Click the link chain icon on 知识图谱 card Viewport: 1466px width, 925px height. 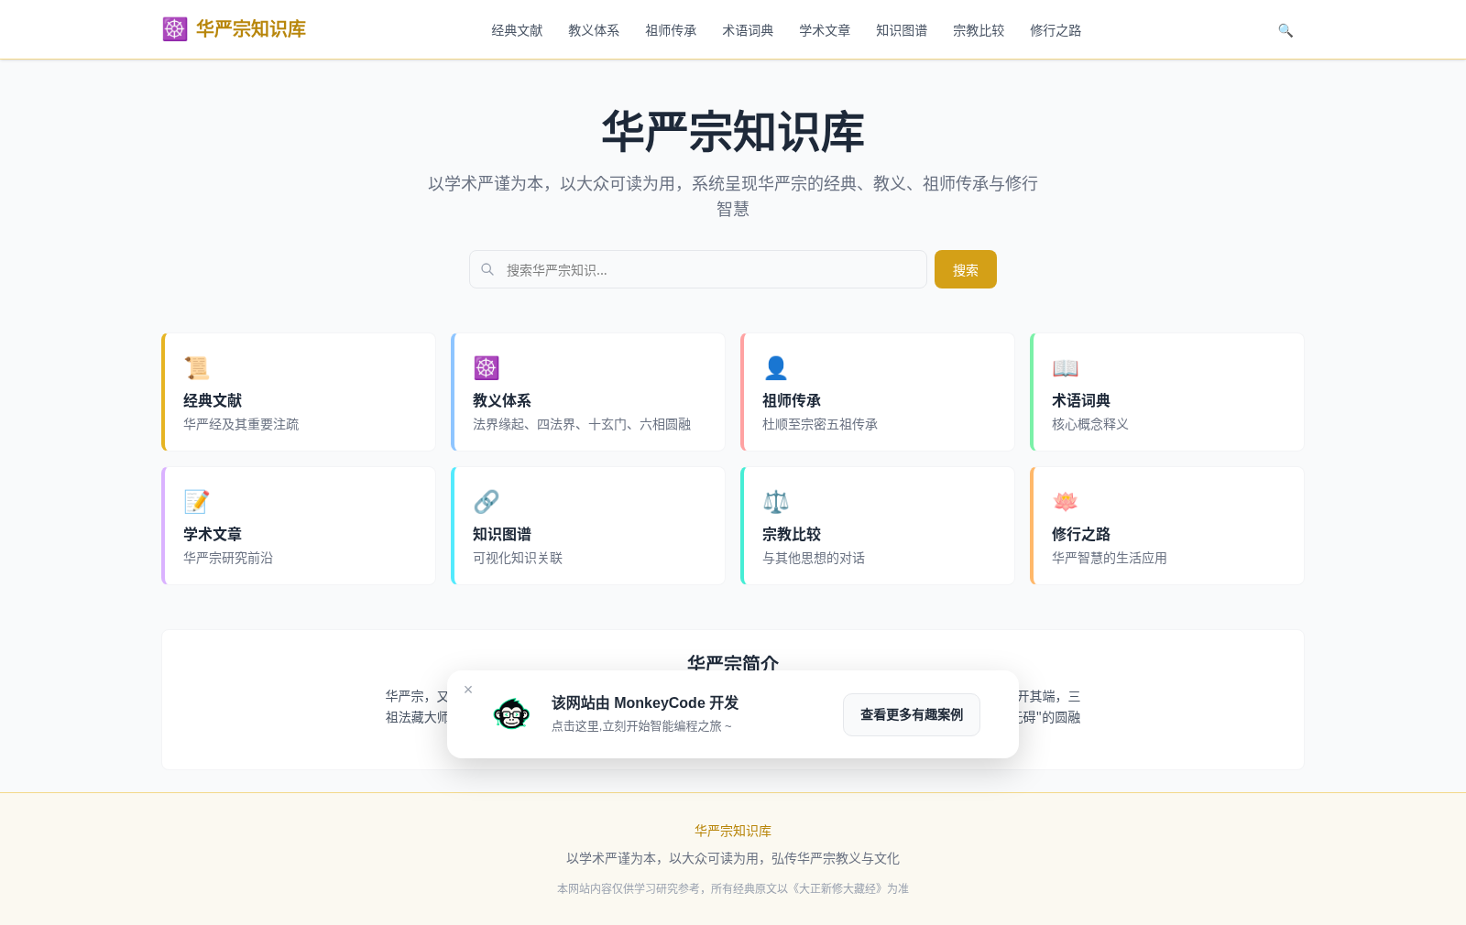click(x=487, y=502)
